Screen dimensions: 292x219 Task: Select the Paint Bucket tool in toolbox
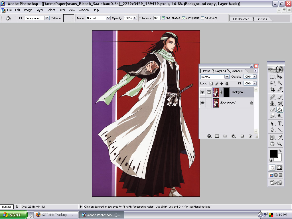click(279, 110)
